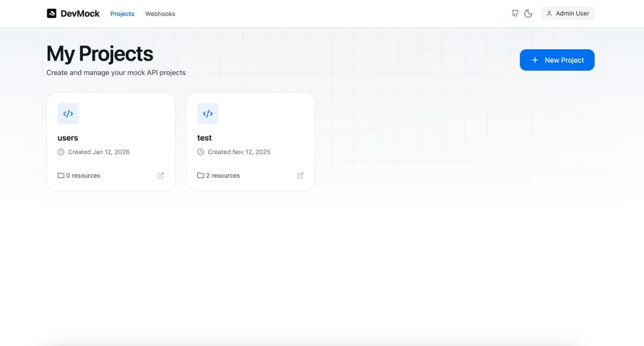644x346 pixels.
Task: Switch to the Projects navigation tab
Action: (122, 13)
